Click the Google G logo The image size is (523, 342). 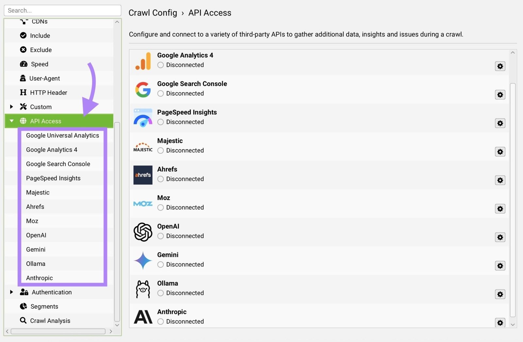pos(143,90)
